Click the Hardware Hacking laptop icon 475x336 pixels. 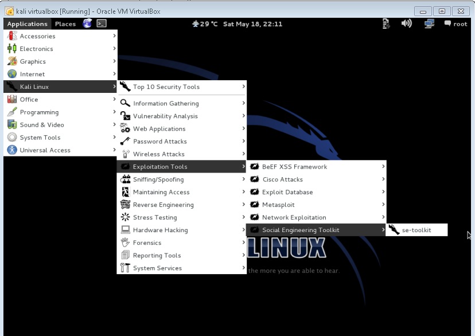pyautogui.click(x=125, y=230)
